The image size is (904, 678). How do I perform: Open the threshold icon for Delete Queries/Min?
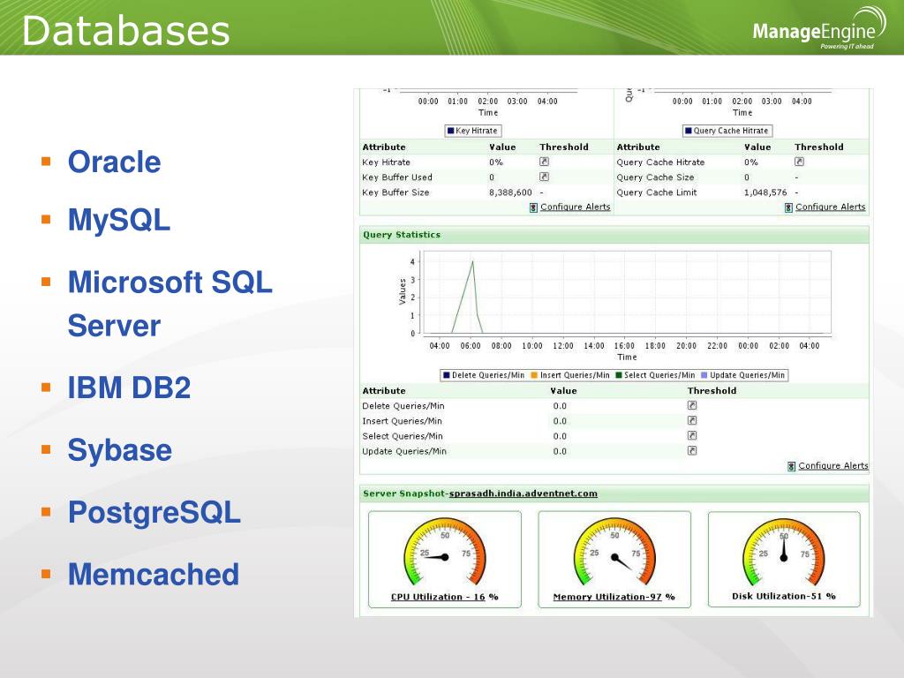692,405
